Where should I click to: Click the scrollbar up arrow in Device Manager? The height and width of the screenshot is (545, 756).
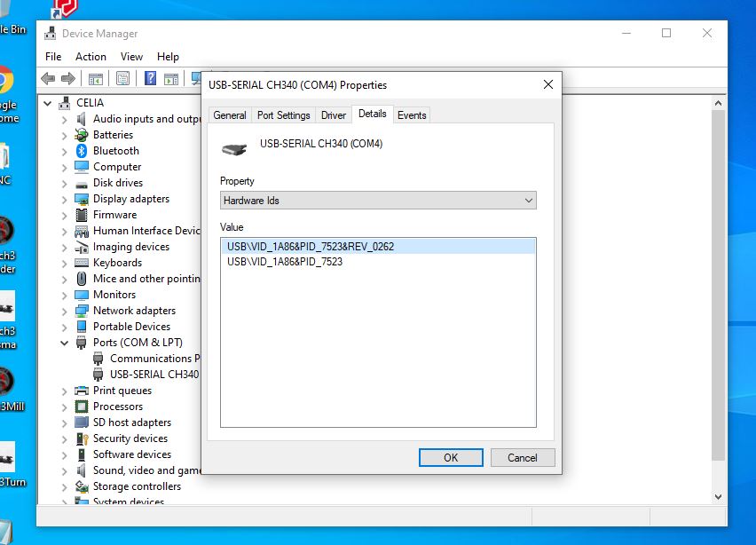(x=718, y=103)
